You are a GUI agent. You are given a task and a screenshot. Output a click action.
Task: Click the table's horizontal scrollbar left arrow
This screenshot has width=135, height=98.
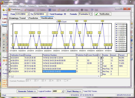pos(10,76)
